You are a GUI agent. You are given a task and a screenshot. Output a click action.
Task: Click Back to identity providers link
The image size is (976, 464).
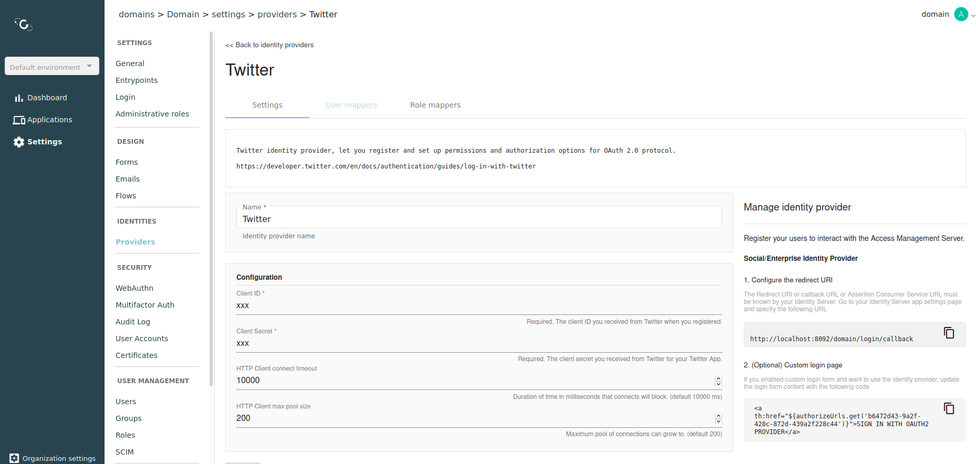tap(269, 45)
